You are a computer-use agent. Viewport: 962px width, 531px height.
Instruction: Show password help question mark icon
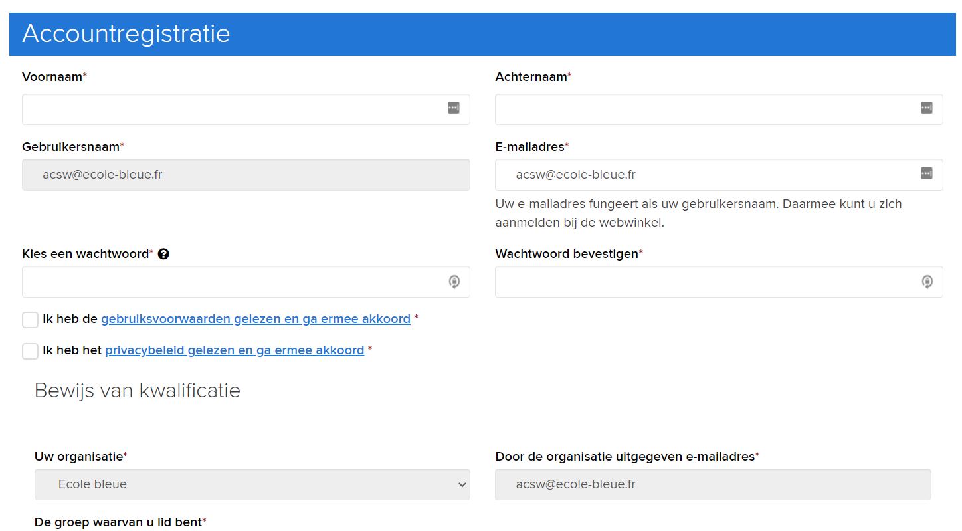pyautogui.click(x=163, y=254)
